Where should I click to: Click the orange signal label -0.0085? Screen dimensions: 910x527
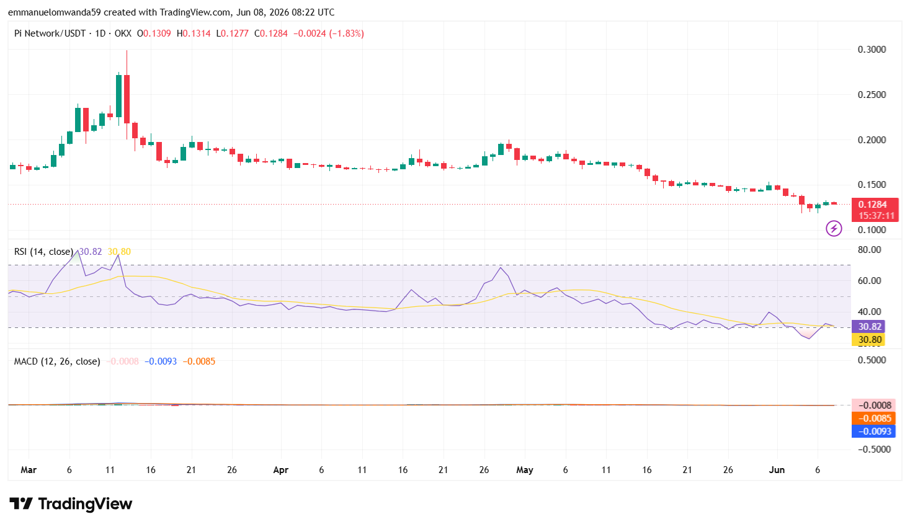(x=873, y=418)
